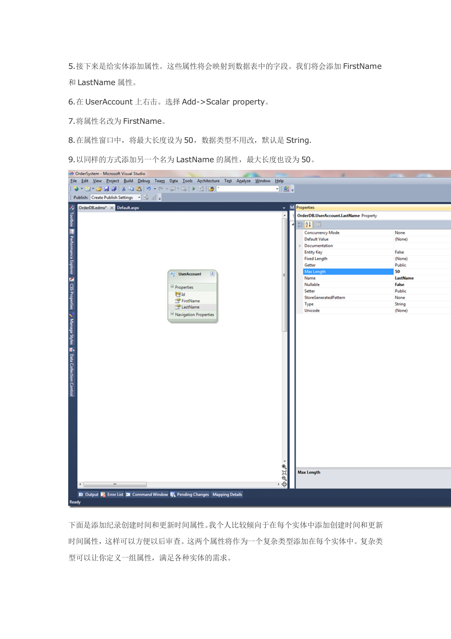Click the Open File folder icon
This screenshot has height=639, width=451.
pyautogui.click(x=99, y=189)
